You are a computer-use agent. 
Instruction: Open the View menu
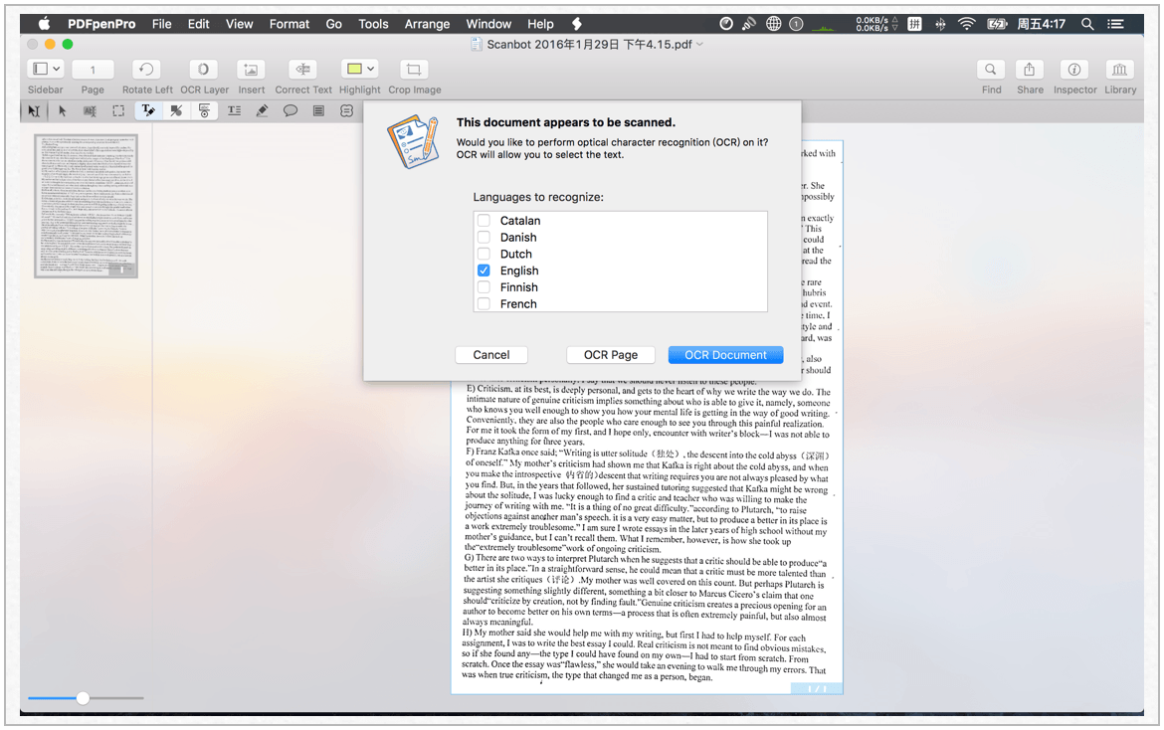(x=239, y=24)
